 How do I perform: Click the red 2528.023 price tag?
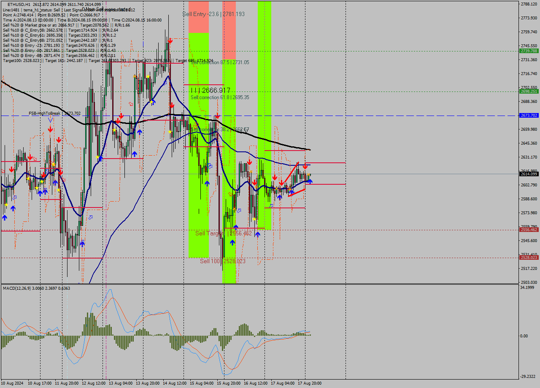529,257
